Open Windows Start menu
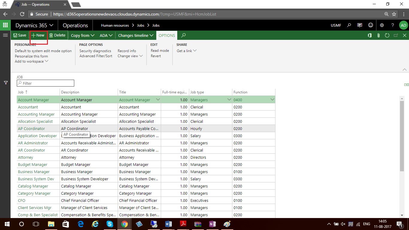Image resolution: width=409 pixels, height=230 pixels. click(7, 224)
